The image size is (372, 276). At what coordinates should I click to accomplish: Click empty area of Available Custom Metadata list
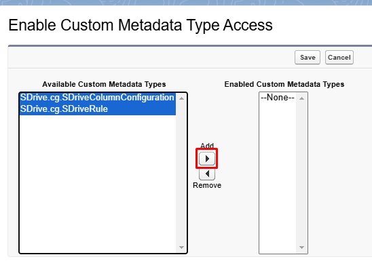98,184
